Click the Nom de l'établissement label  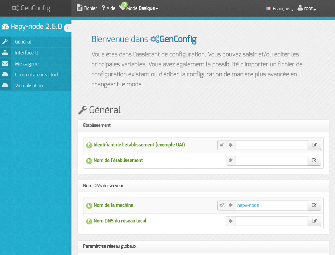118,160
